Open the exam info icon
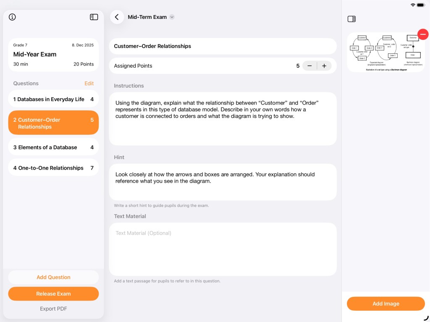The height and width of the screenshot is (322, 430). pyautogui.click(x=12, y=17)
